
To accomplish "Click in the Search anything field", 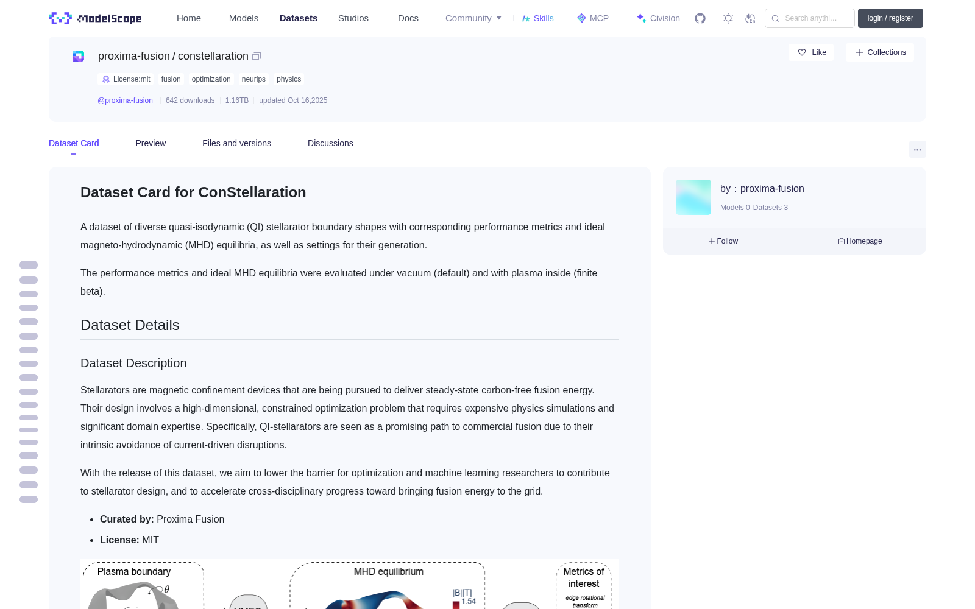I will [x=810, y=18].
